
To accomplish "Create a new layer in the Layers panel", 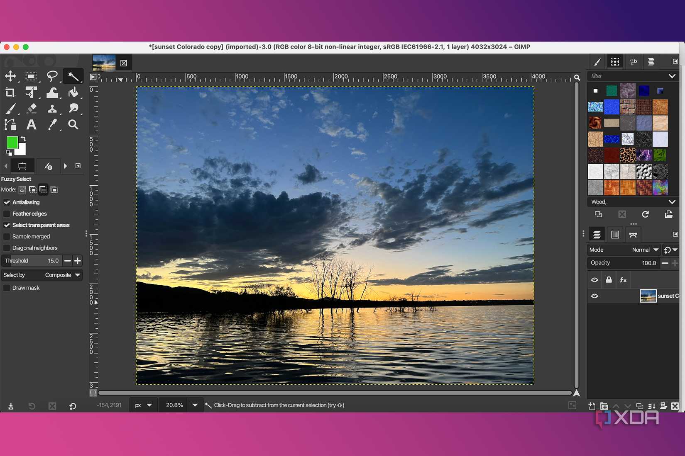I will click(x=591, y=406).
